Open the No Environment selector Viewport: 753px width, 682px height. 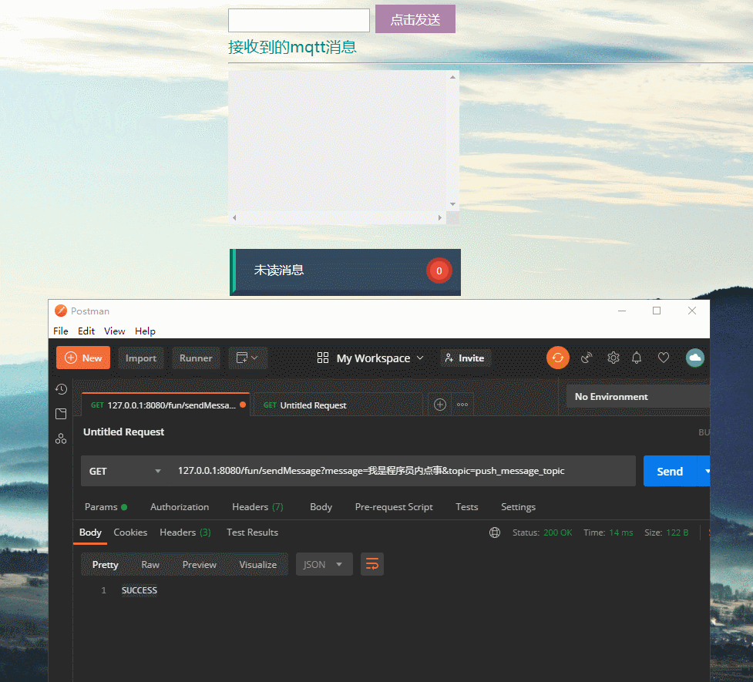(637, 397)
